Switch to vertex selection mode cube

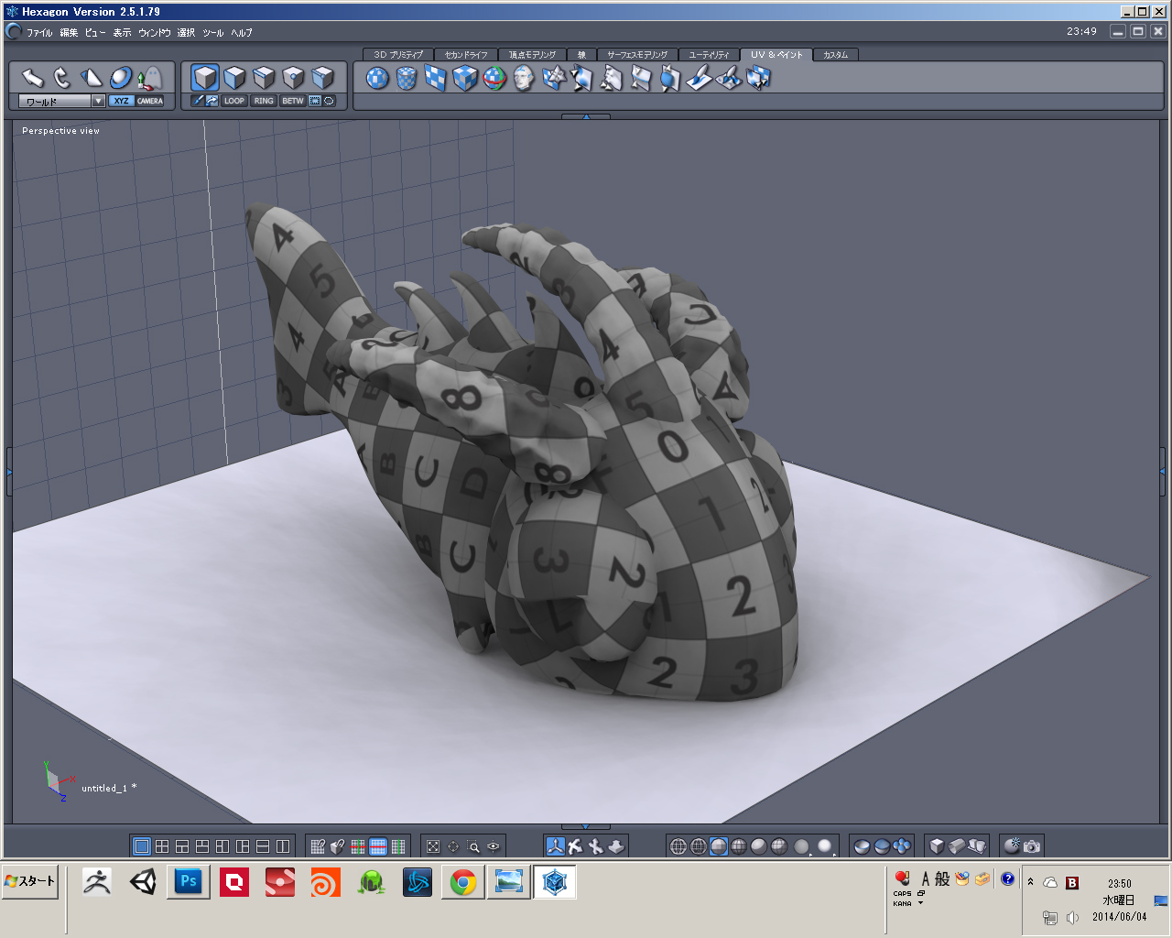[293, 78]
